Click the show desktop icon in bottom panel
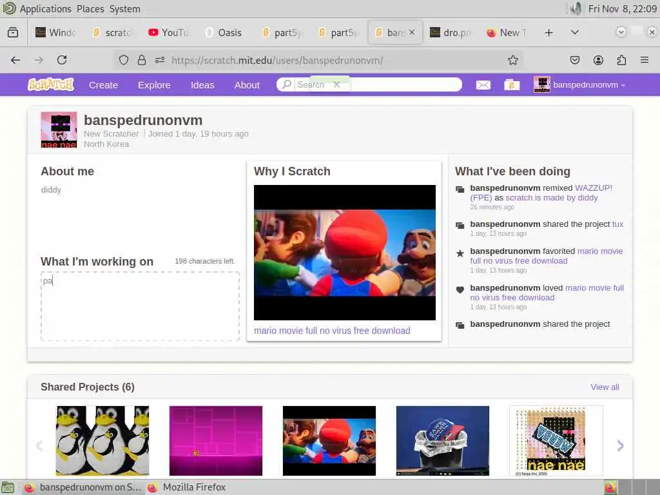This screenshot has width=660, height=495. coord(8,487)
